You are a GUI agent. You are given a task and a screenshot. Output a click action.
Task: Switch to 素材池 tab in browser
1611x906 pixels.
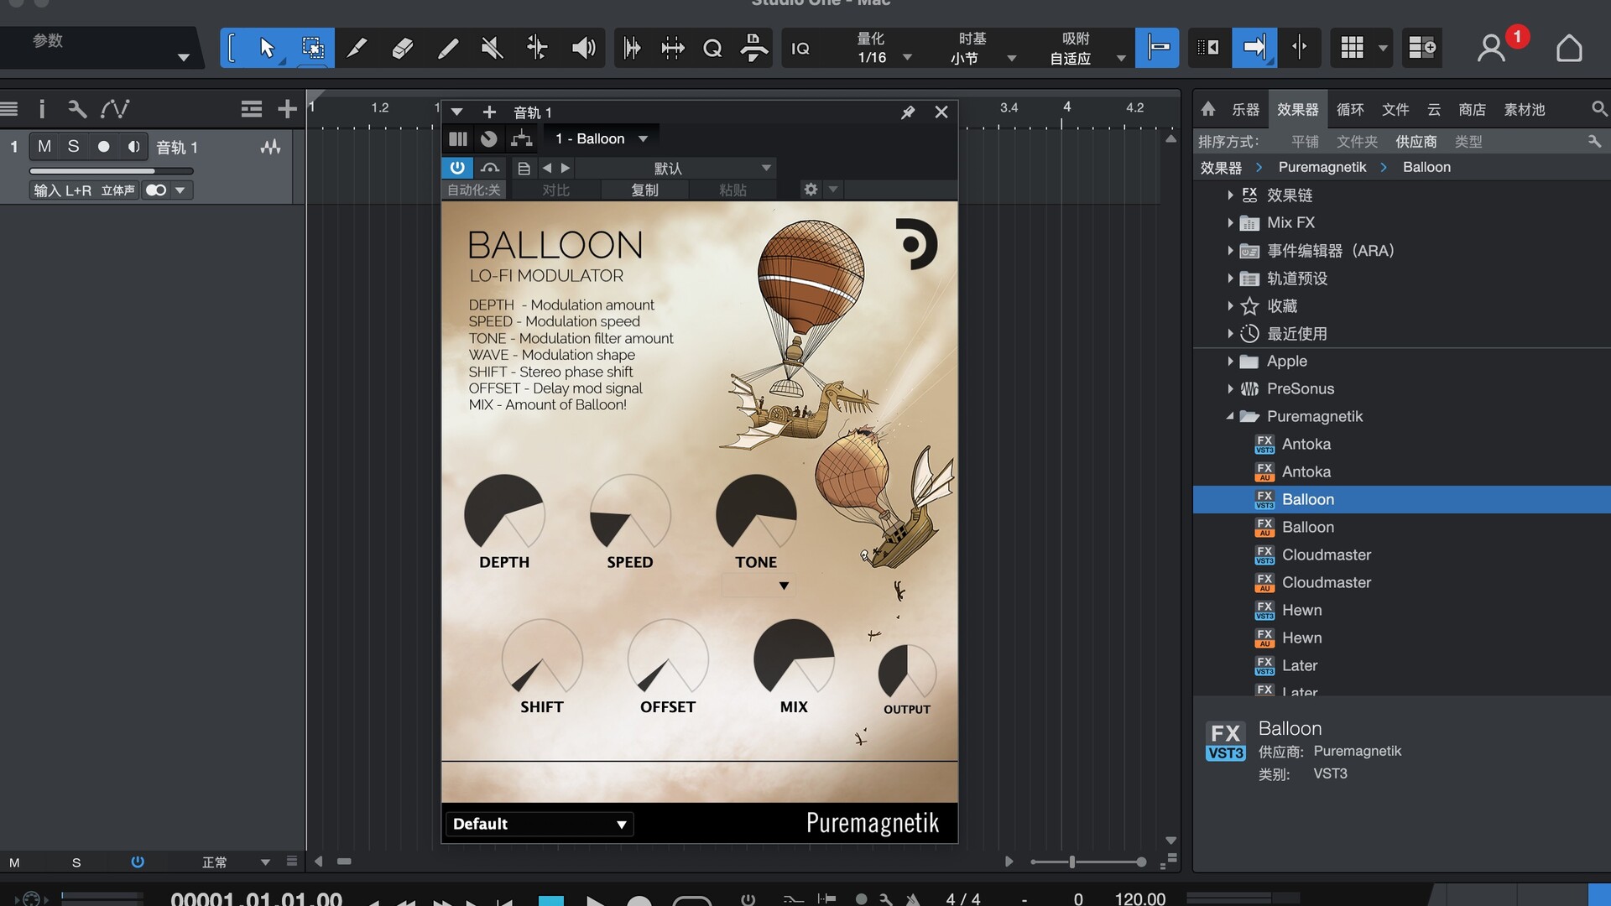[1524, 109]
